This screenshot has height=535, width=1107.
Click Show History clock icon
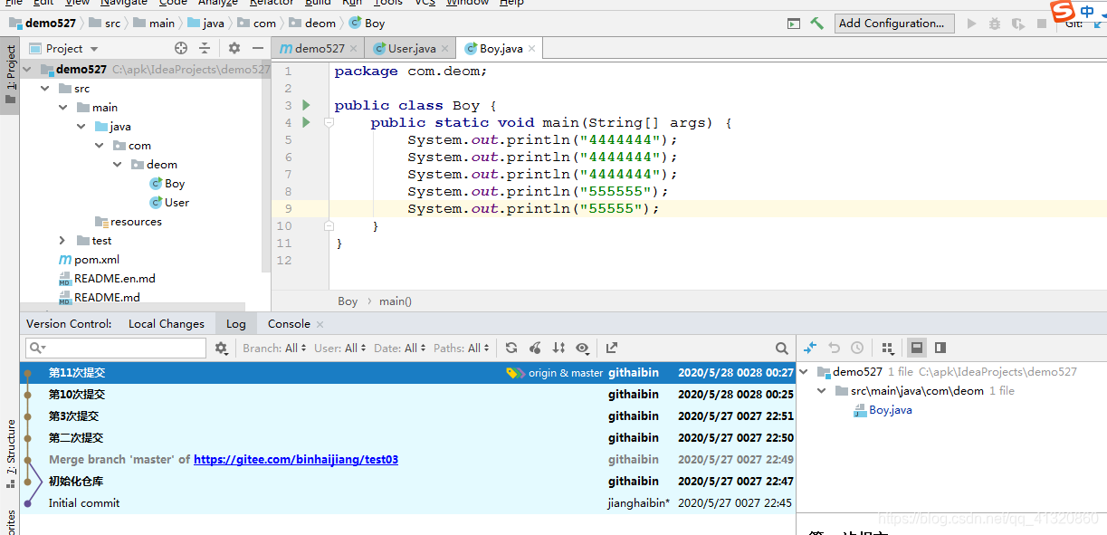(x=857, y=348)
